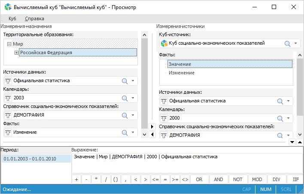Click search icon in Куб-источник field
The height and width of the screenshot is (194, 304).
(288, 43)
